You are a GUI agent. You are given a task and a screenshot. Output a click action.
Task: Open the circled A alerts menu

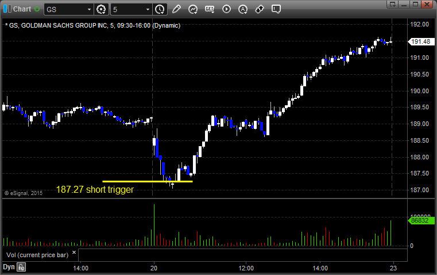coord(243,9)
